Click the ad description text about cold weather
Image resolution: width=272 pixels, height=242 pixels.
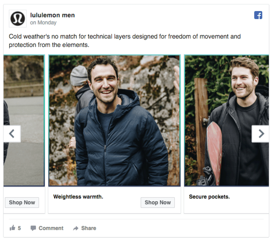click(124, 41)
